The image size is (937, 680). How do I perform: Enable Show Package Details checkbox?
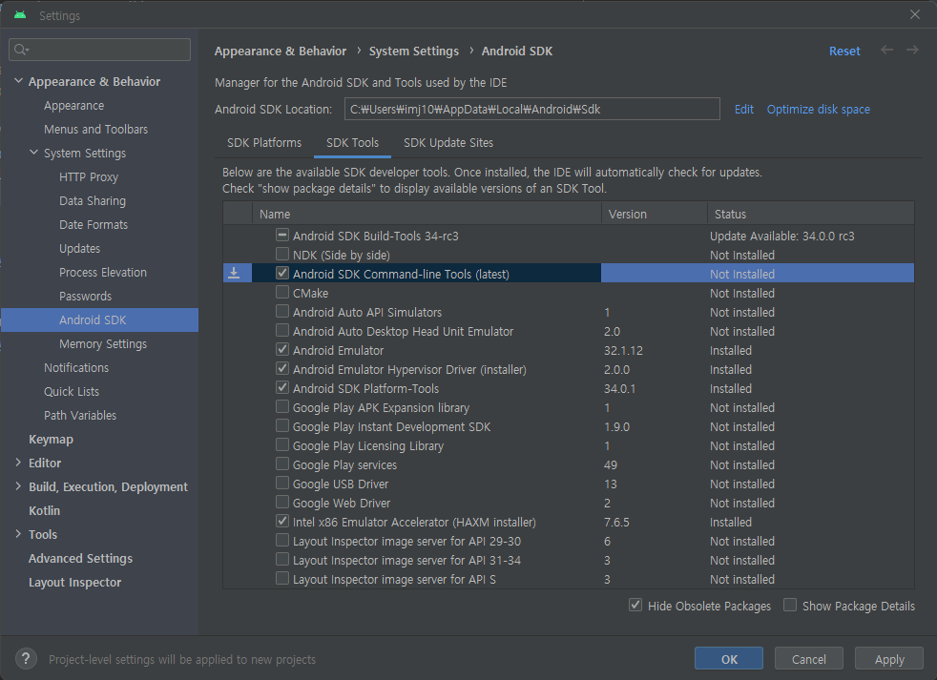790,605
